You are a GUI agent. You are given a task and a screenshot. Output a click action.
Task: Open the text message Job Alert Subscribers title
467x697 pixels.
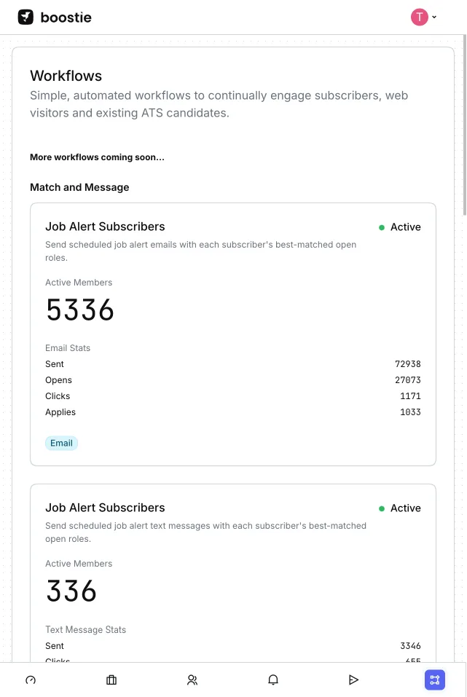coord(105,508)
